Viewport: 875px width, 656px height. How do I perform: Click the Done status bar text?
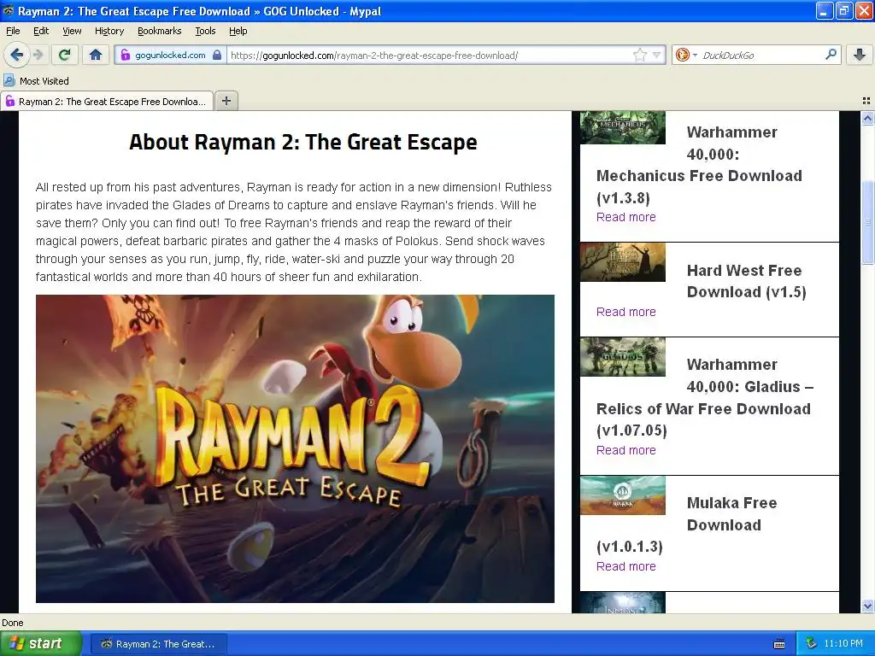pyautogui.click(x=12, y=623)
